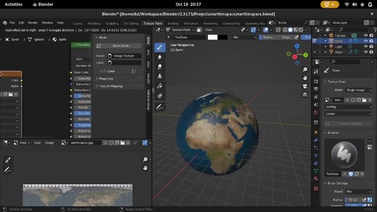The height and width of the screenshot is (212, 377).
Task: Open the Tool properties tab with wrench icon
Action: click(316, 71)
